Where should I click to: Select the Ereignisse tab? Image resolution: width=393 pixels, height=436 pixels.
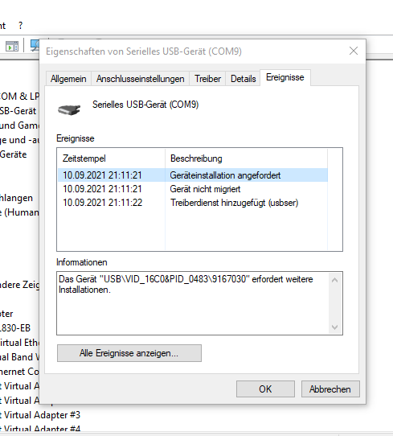click(x=285, y=77)
